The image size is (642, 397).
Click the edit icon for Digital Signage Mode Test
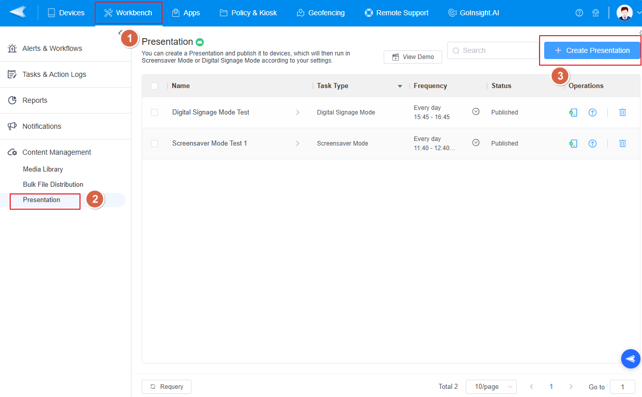[573, 112]
